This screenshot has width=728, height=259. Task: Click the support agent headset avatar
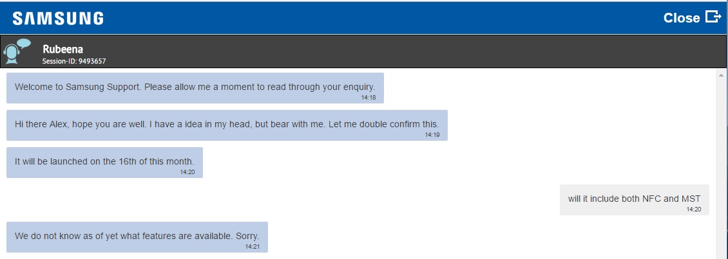(x=16, y=52)
